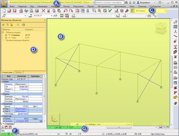Expand the Узлы tree node
This screenshot has height=136, width=179.
tap(6, 38)
